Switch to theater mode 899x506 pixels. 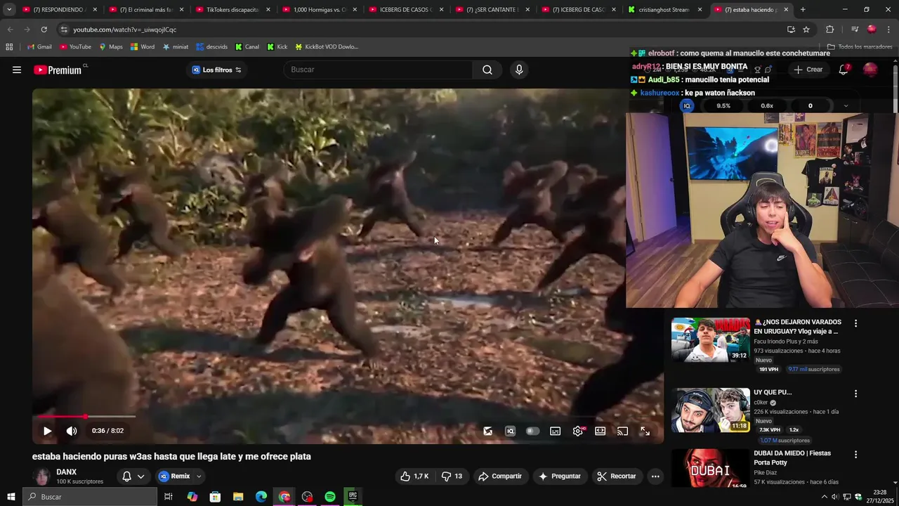[601, 431]
